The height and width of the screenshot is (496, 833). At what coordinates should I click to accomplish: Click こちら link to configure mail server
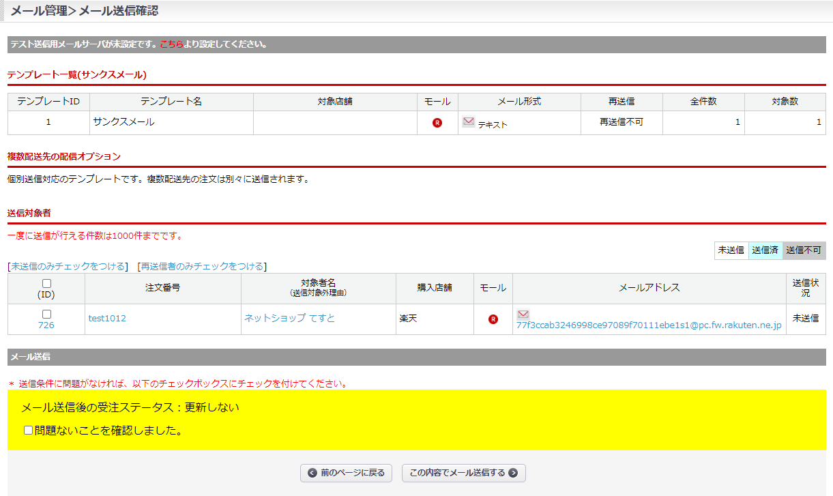[171, 45]
